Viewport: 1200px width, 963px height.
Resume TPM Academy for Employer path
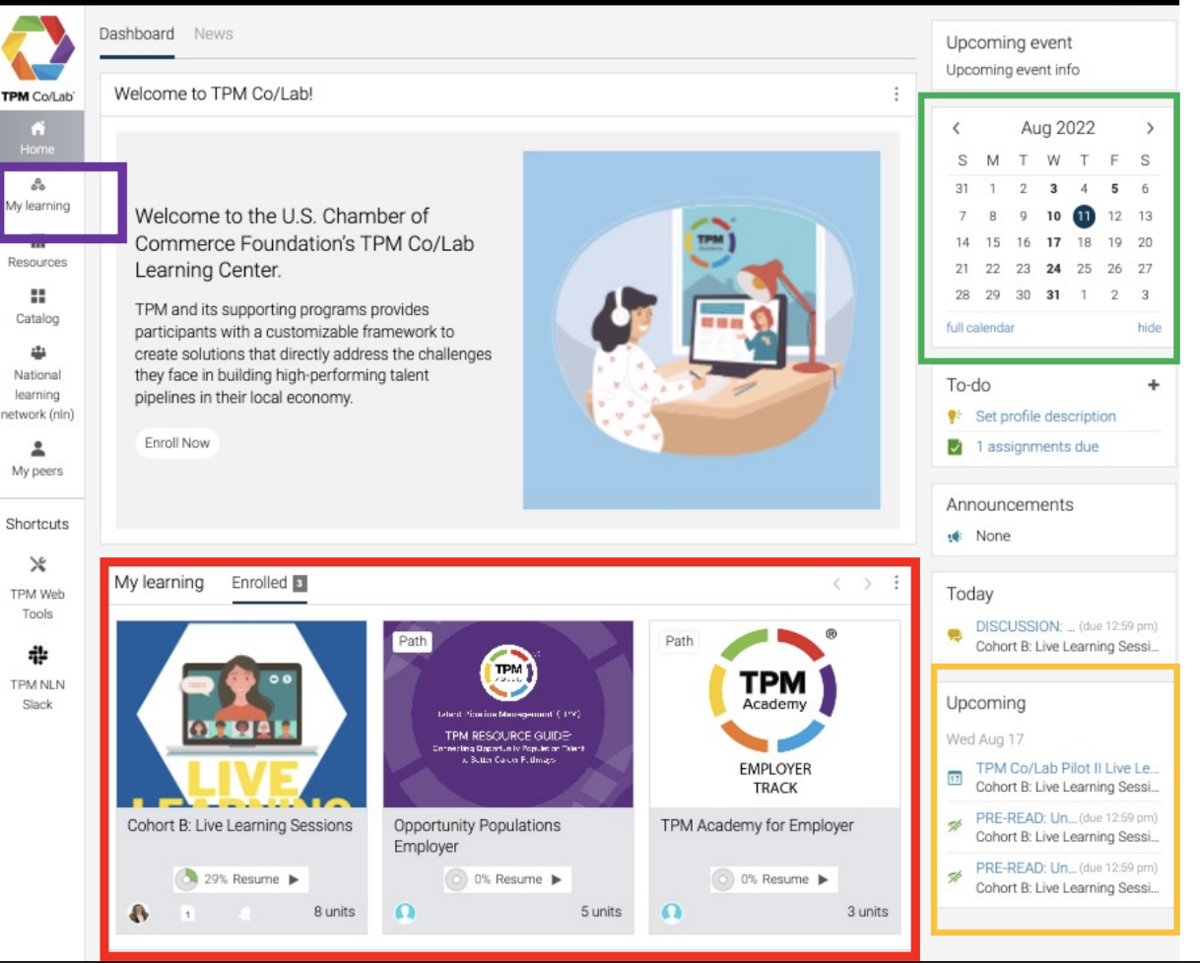tap(773, 879)
